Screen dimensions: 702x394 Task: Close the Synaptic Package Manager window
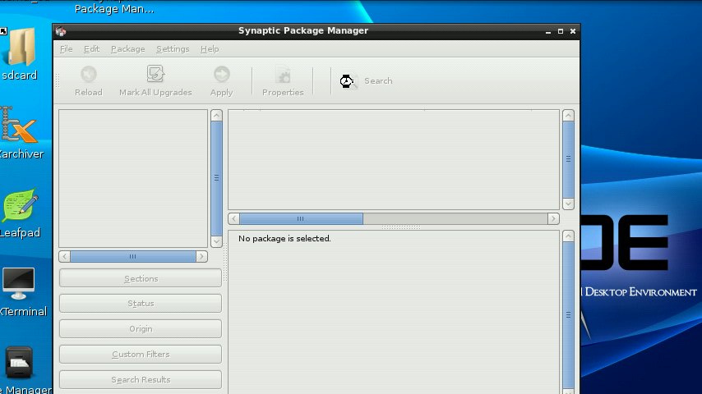tap(573, 31)
